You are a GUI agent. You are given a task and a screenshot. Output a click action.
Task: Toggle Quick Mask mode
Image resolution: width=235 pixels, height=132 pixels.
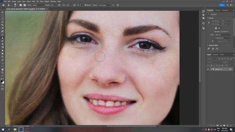[3, 86]
